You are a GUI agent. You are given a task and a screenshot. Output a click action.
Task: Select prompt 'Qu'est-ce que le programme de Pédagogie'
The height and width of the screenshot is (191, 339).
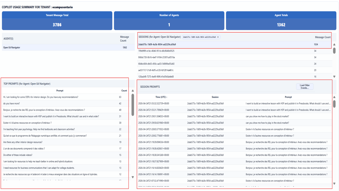coord(66,136)
